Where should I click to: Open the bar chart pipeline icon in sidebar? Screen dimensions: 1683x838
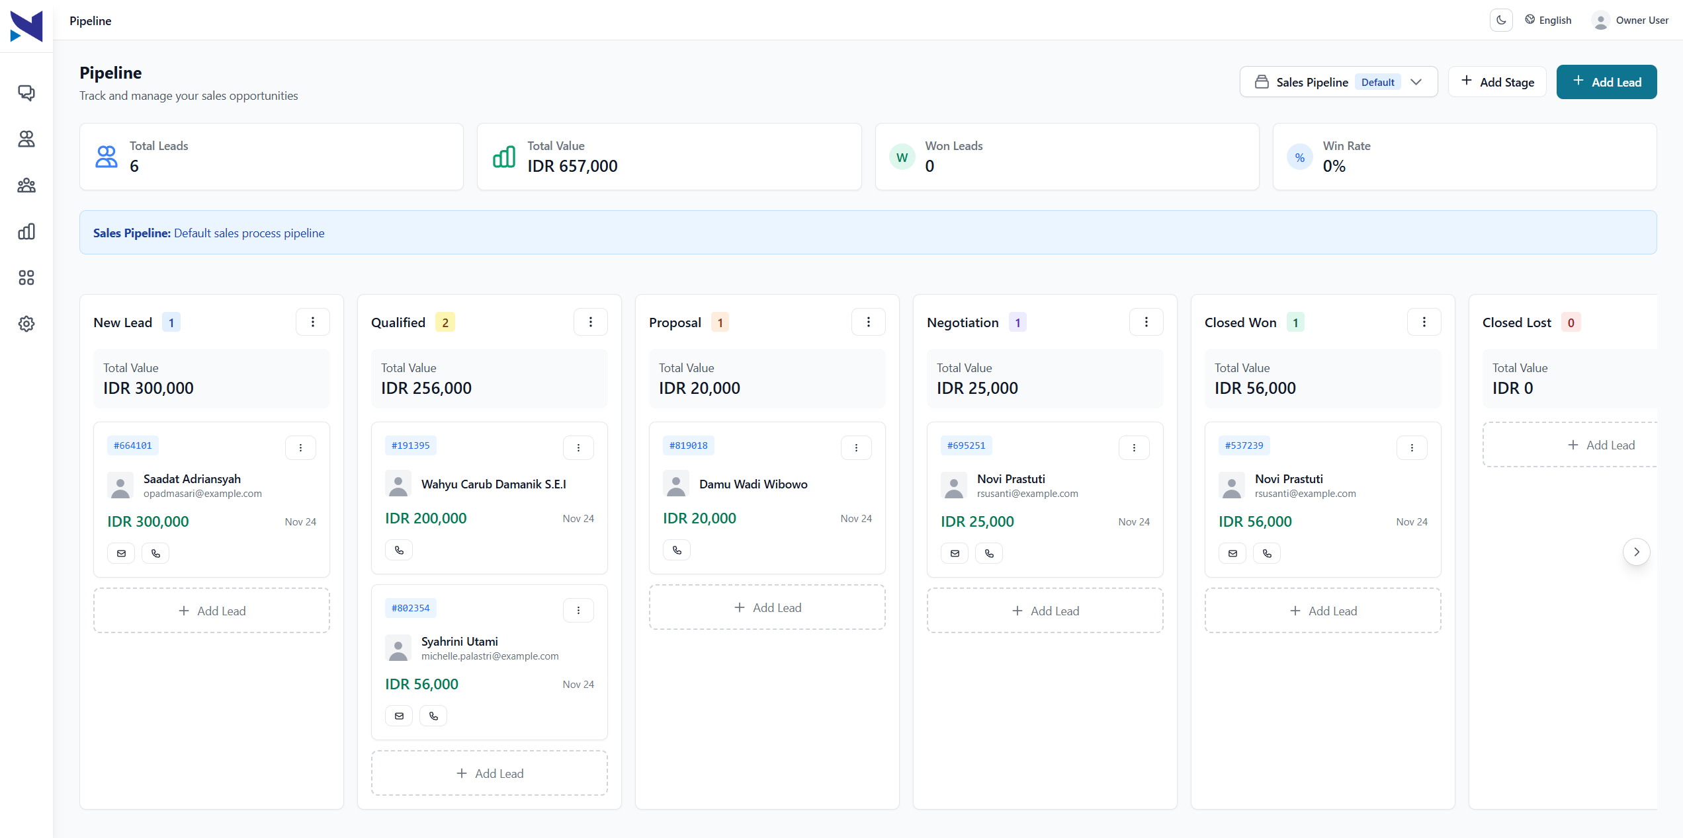(26, 231)
